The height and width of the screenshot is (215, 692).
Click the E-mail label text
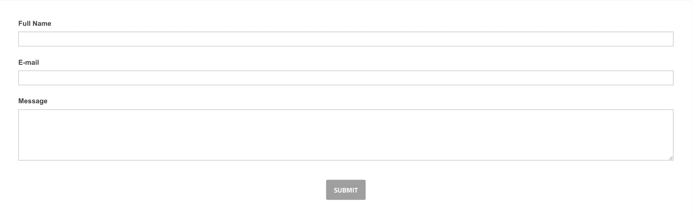[x=28, y=63]
